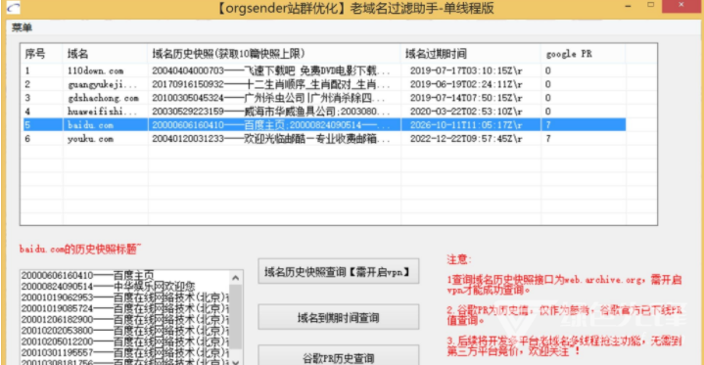This screenshot has width=704, height=365.
Task: Open the 菜单 menu
Action: 22,27
